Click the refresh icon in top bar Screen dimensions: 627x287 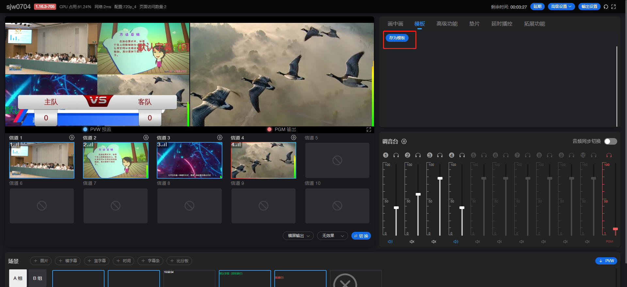(606, 7)
